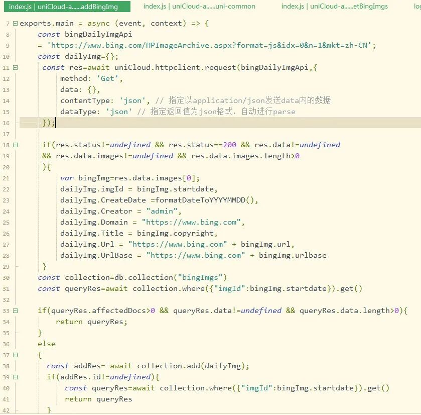Screen dimensions: 421x415
Task: Collapse the if res.status block on line 18
Action: click(x=15, y=145)
